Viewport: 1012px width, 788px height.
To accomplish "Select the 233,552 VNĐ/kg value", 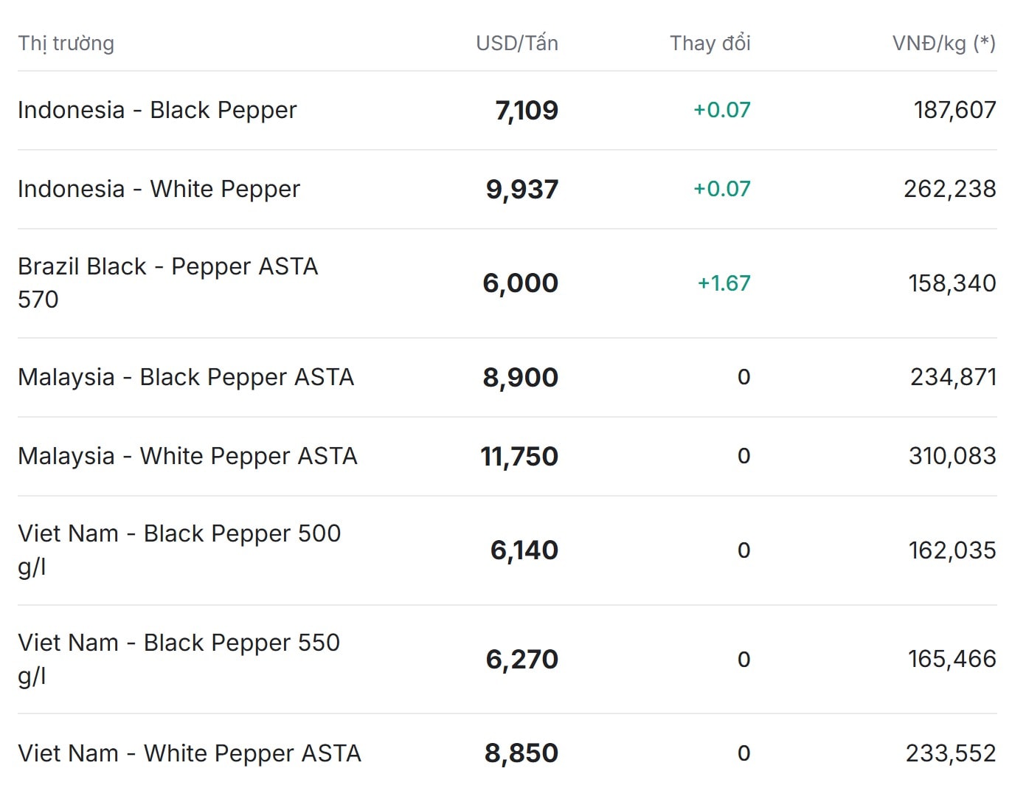I will (952, 753).
